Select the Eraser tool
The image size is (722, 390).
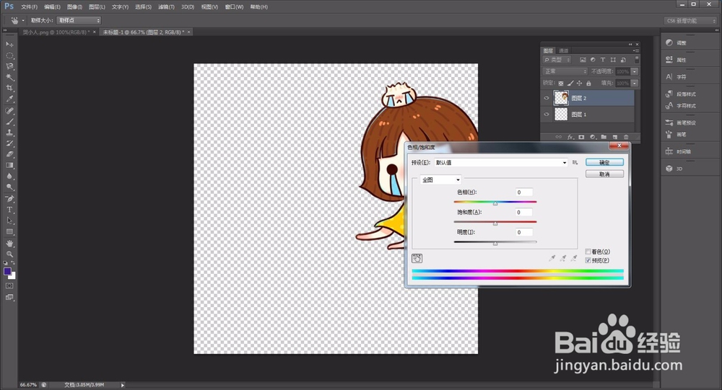click(9, 154)
